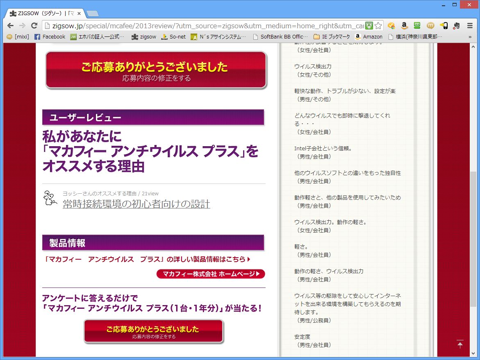
Task: Click the comment 'ウイルス検出力。動作の軽さ。'
Action: [x=331, y=222]
